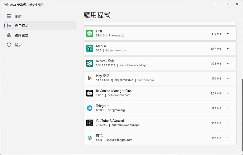
Task: Click YouTube ReVanced's 335 MB size
Action: (216, 123)
